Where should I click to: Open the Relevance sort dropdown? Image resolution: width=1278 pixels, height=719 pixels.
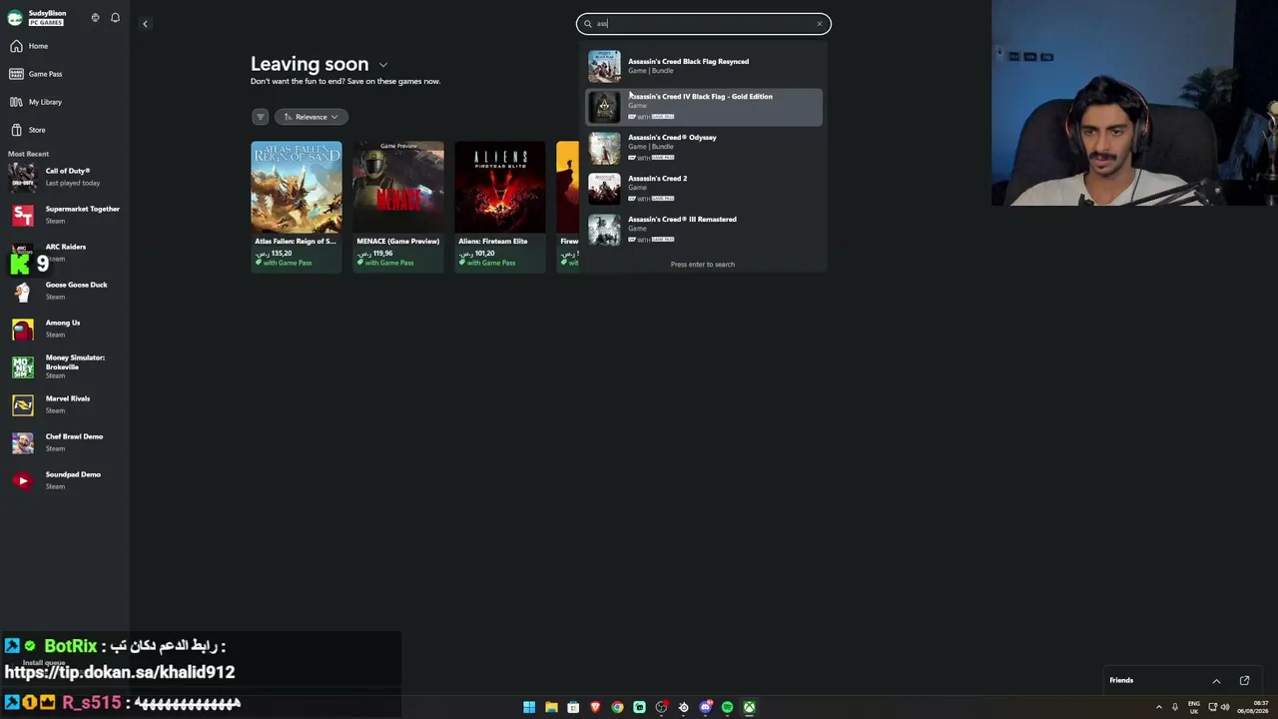pyautogui.click(x=311, y=117)
